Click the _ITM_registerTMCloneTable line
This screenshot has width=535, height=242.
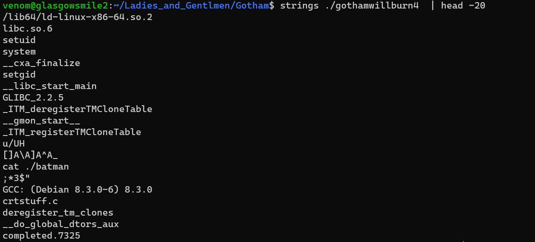[x=72, y=132]
